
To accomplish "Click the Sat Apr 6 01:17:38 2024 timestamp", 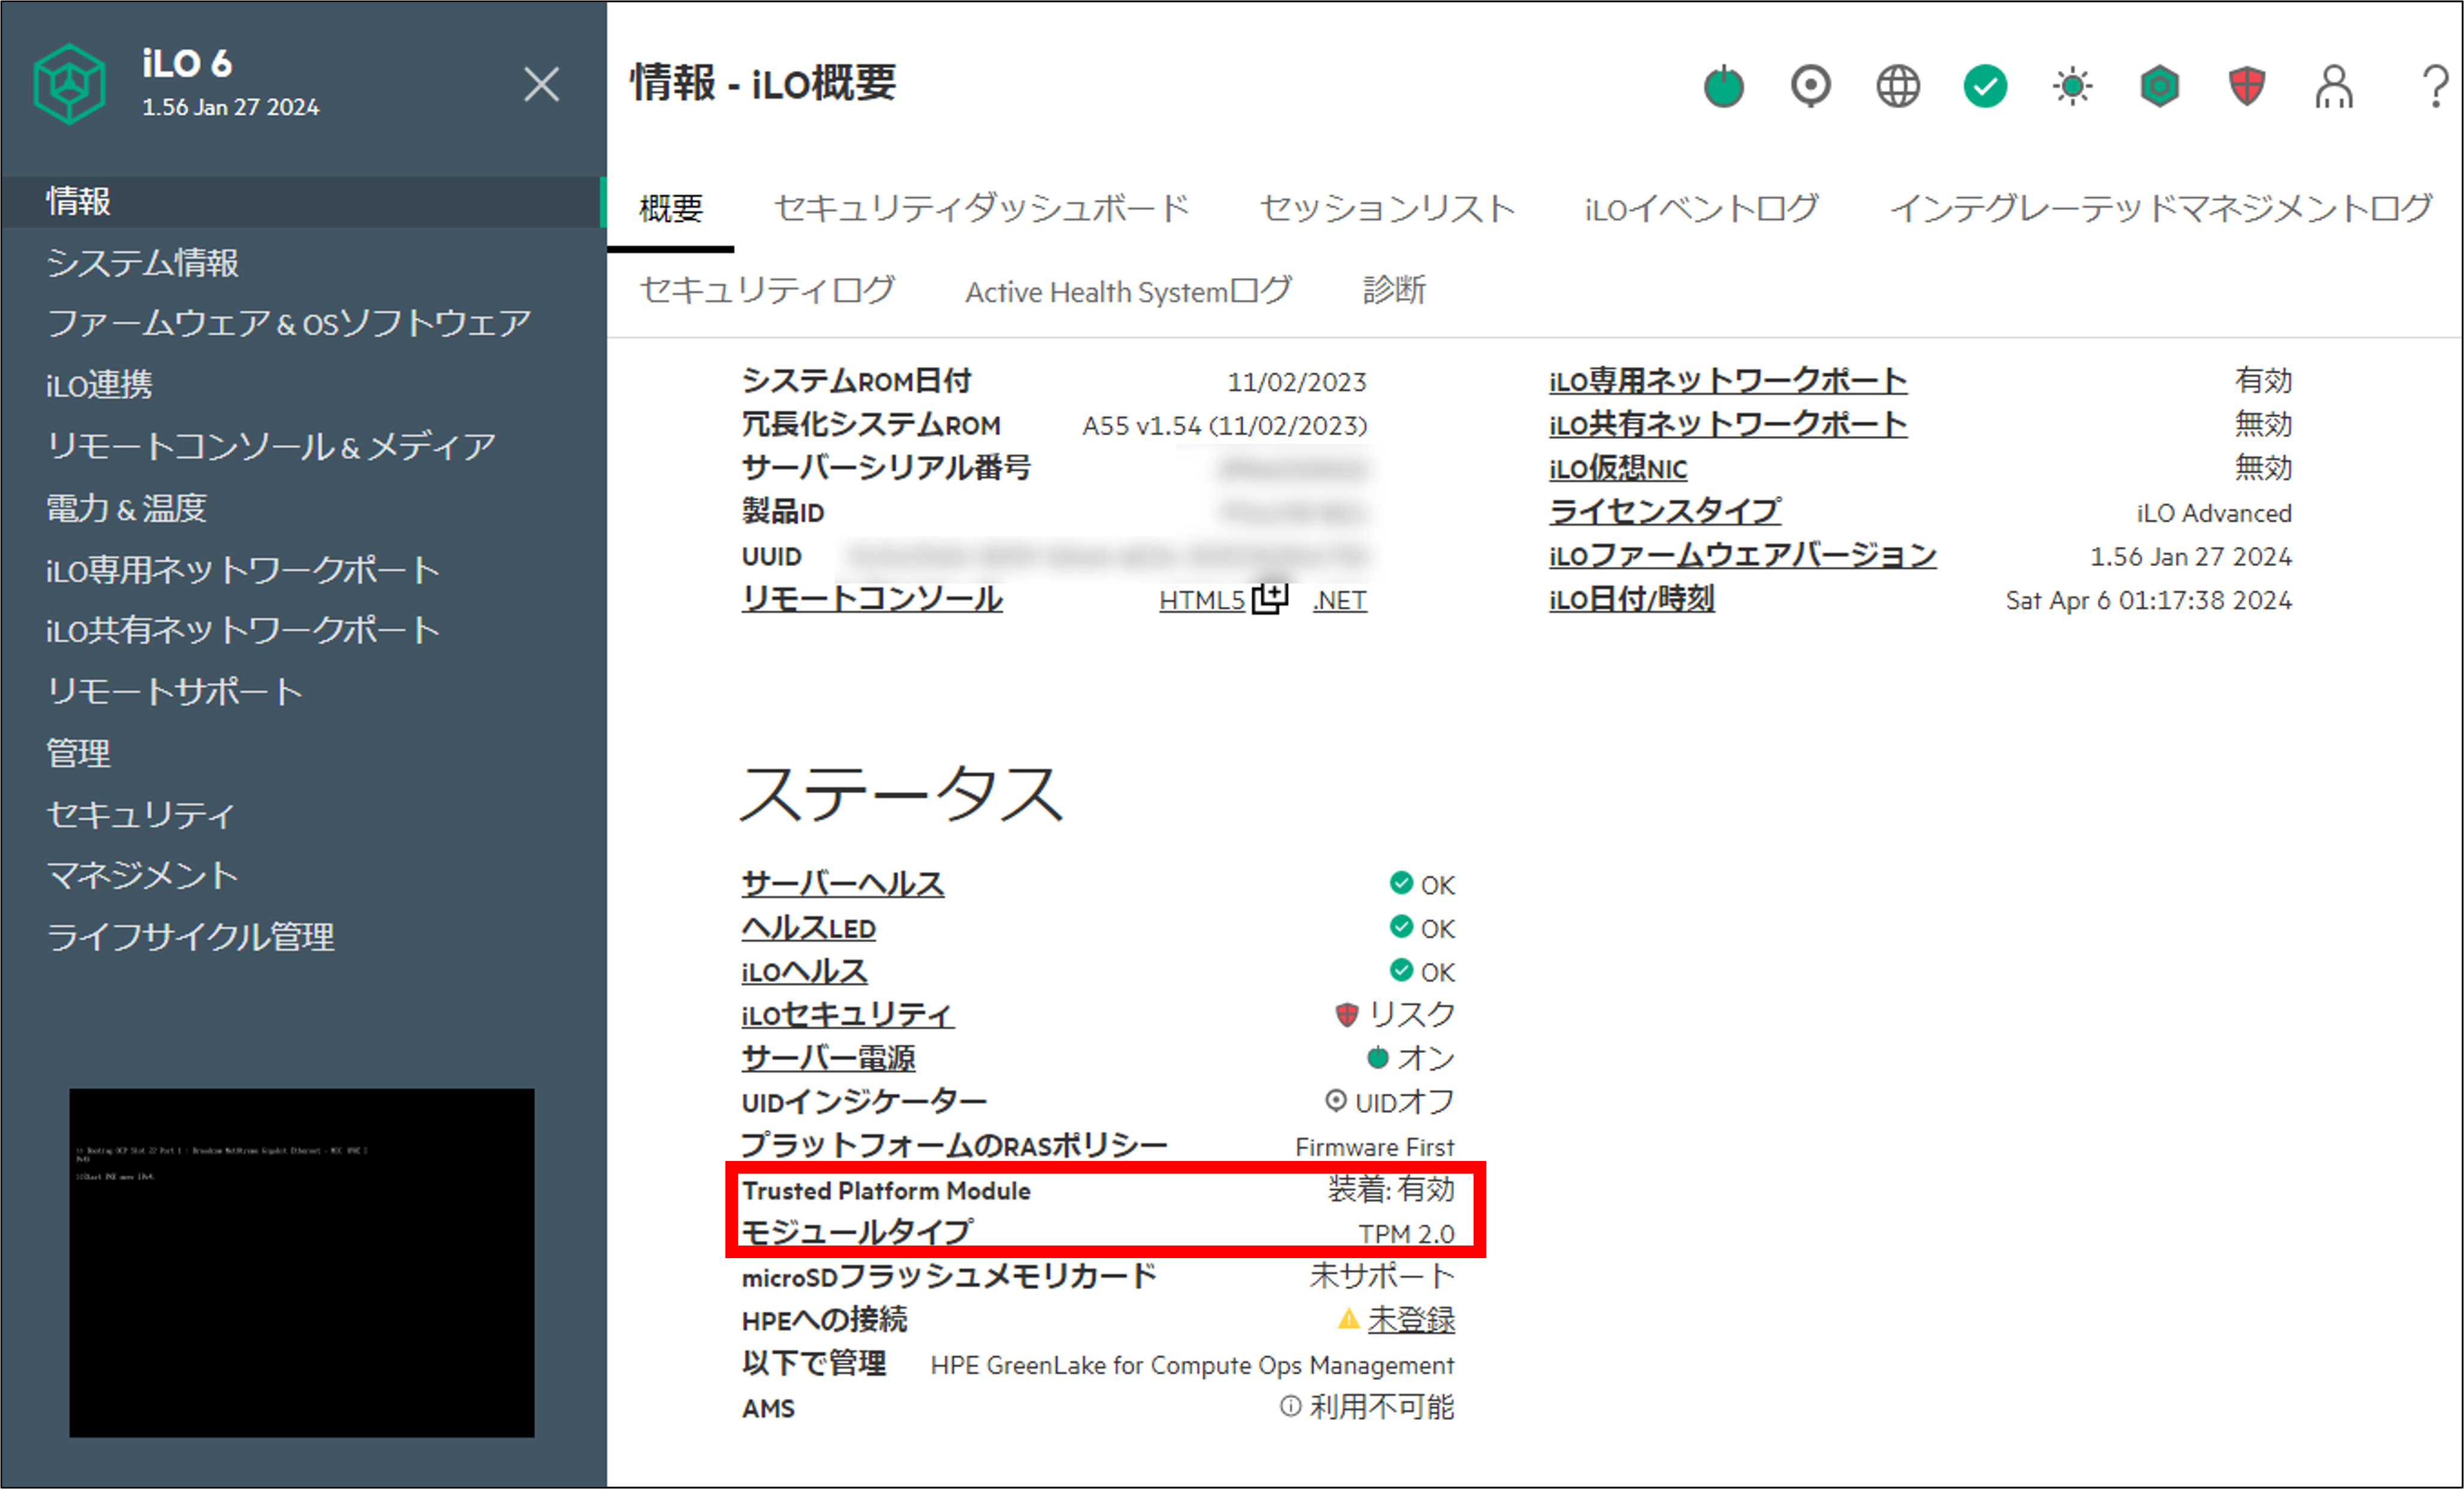I will 2149,601.
